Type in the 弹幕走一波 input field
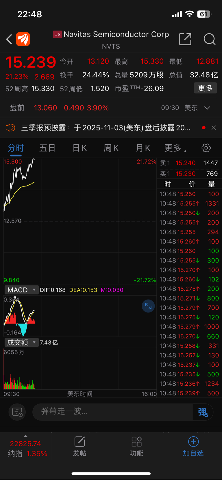The height and width of the screenshot is (480, 222). click(x=113, y=412)
